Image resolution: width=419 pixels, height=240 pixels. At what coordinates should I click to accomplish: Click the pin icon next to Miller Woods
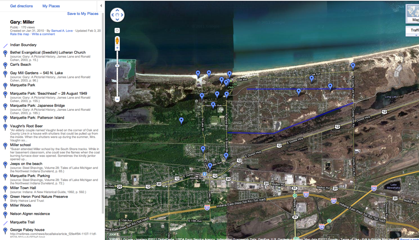5,206
